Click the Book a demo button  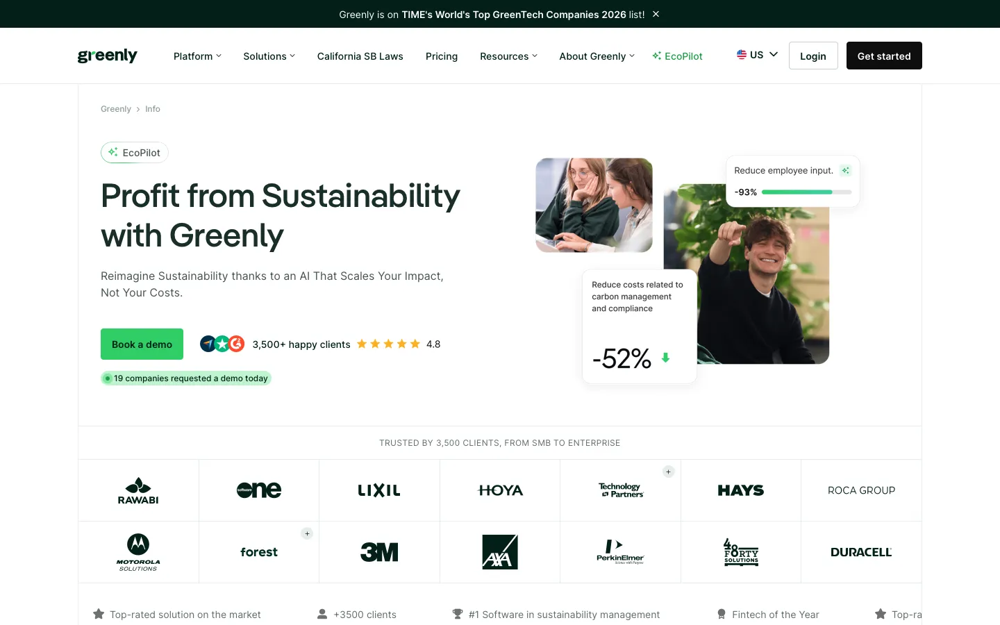point(142,344)
